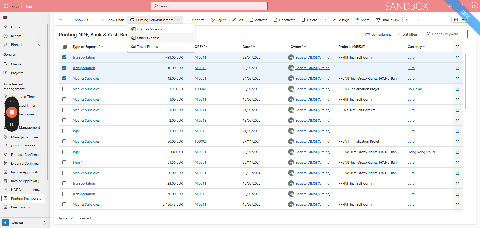Open the Email a Link chevron
This screenshot has height=228, width=480.
pos(407,20)
